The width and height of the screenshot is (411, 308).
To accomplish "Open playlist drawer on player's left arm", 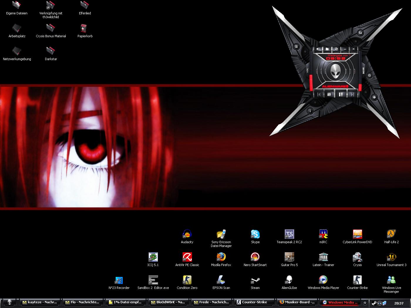I will click(296, 47).
